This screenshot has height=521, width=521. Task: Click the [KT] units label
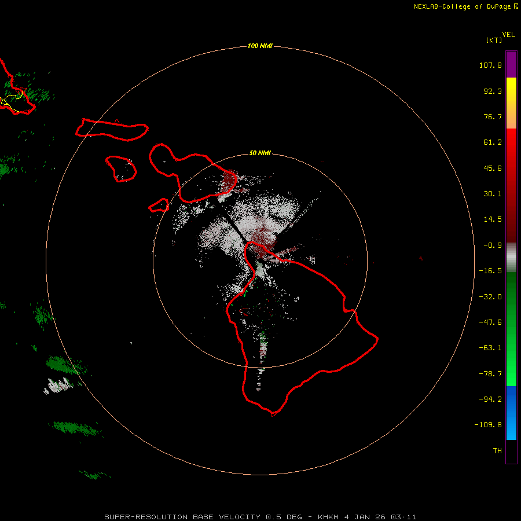[494, 40]
